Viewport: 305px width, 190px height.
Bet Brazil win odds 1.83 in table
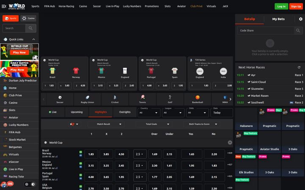click(91, 154)
